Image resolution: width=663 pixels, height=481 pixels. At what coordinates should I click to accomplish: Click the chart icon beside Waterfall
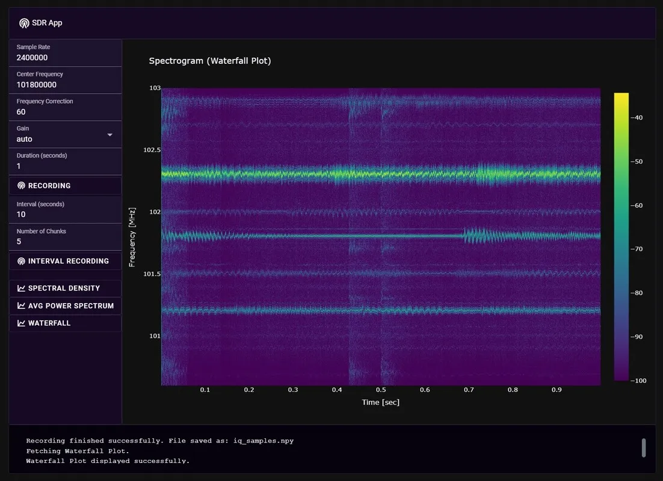pos(21,323)
